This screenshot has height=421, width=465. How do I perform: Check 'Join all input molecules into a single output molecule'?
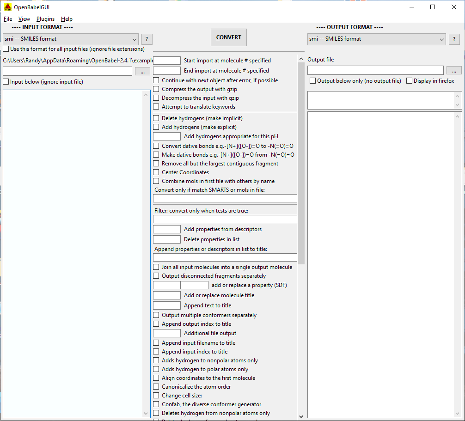point(156,267)
